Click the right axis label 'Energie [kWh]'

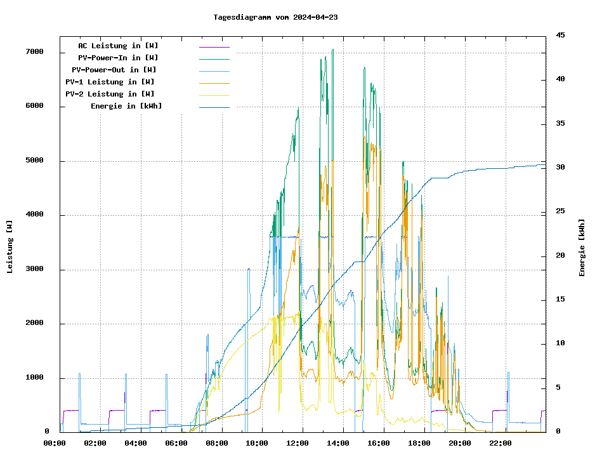(x=582, y=248)
